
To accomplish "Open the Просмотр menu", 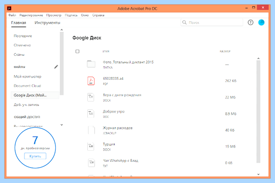I will [x=54, y=15].
